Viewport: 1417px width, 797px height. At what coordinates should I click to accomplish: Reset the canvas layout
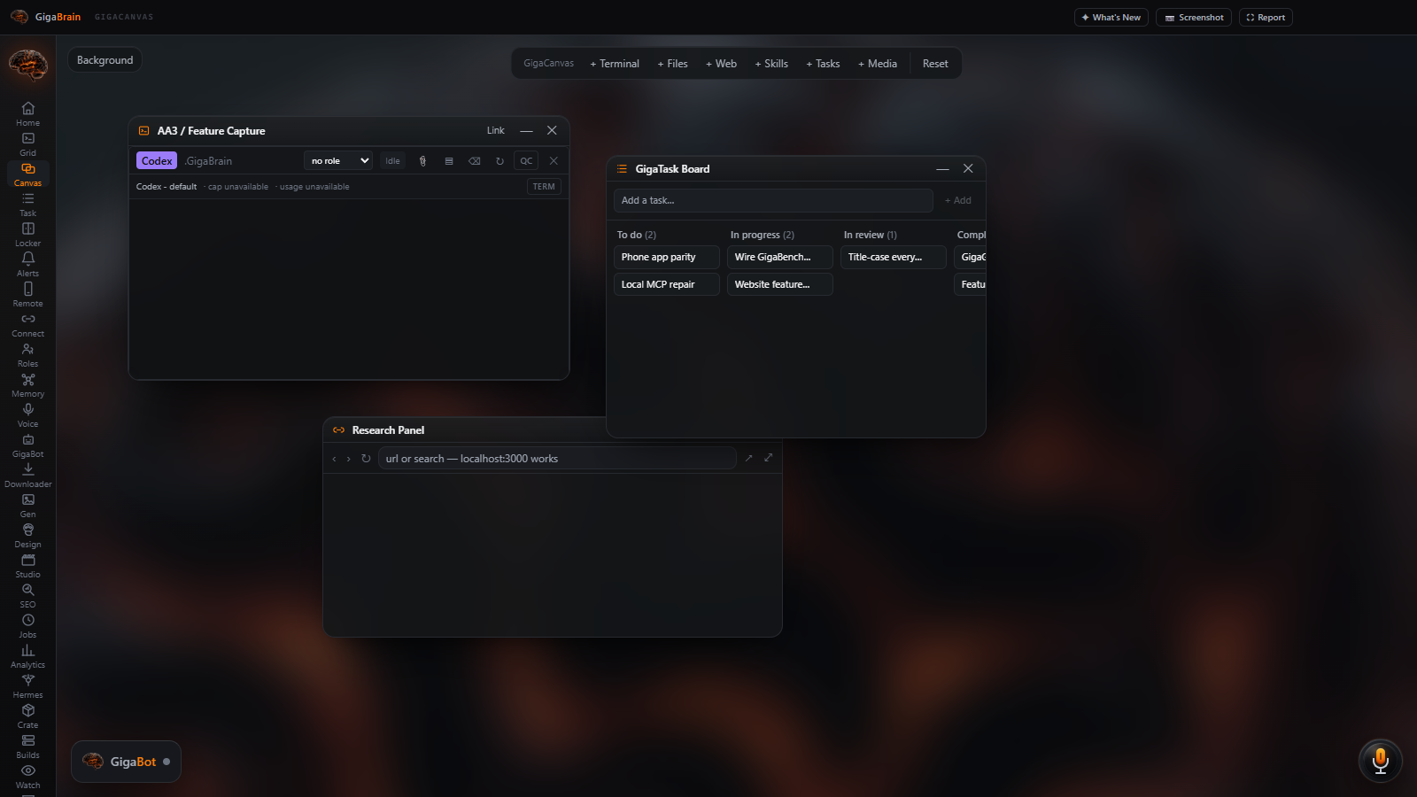(x=935, y=64)
